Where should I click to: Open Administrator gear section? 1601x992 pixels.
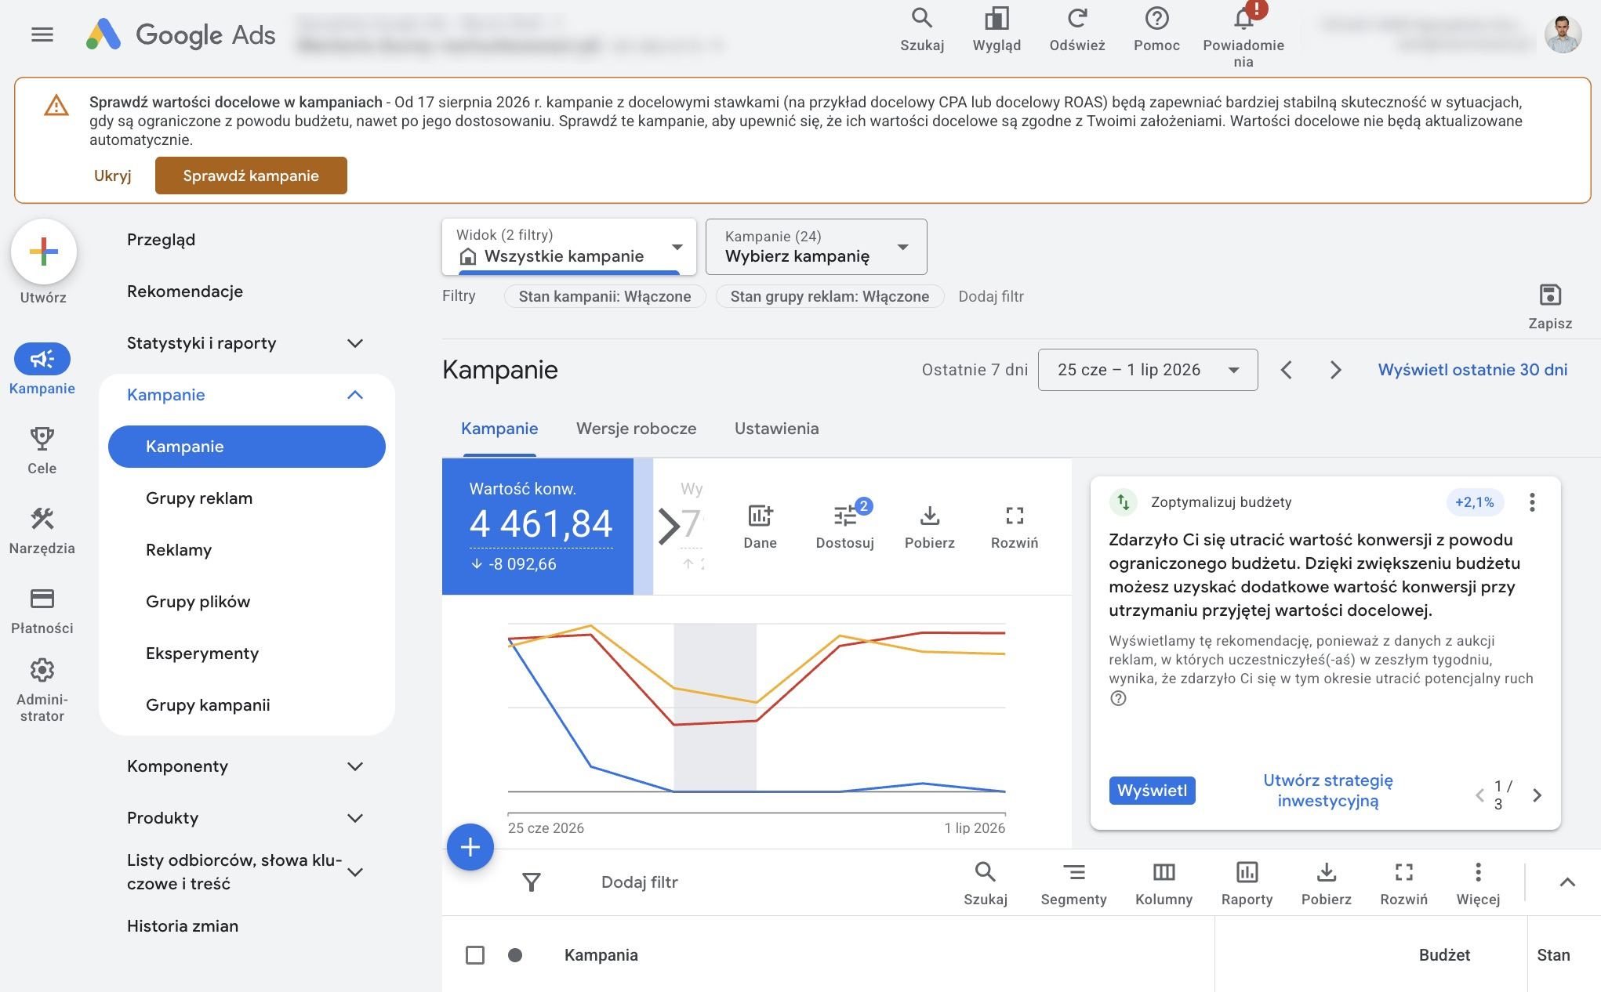tap(42, 690)
